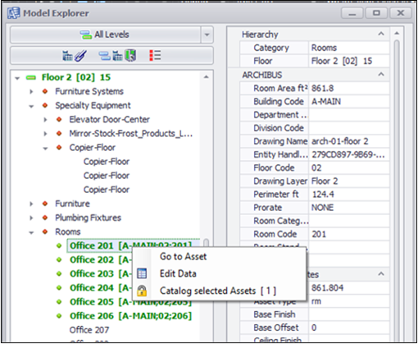Choose Go to Asset from context menu

[183, 257]
